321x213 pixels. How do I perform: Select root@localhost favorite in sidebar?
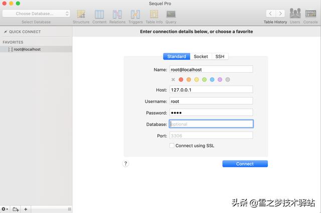(36, 49)
